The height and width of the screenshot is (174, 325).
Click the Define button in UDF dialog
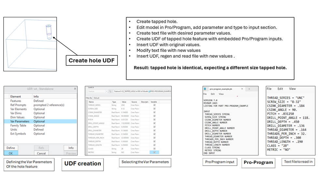tap(11, 148)
